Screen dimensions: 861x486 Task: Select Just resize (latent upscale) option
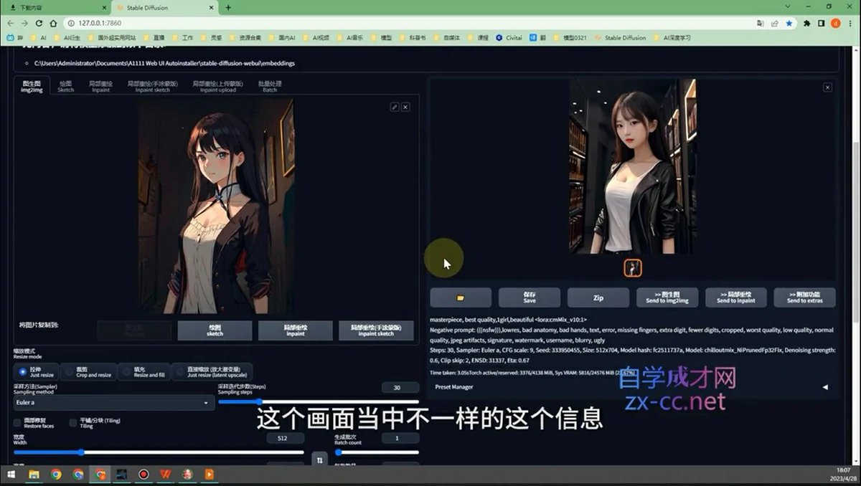[212, 372]
